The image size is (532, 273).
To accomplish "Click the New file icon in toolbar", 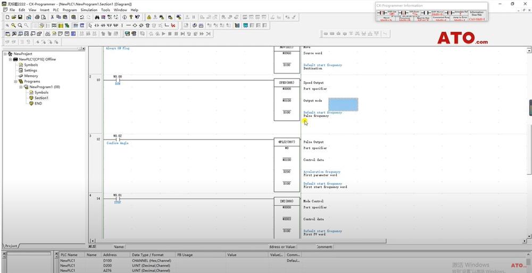I will 7,17.
